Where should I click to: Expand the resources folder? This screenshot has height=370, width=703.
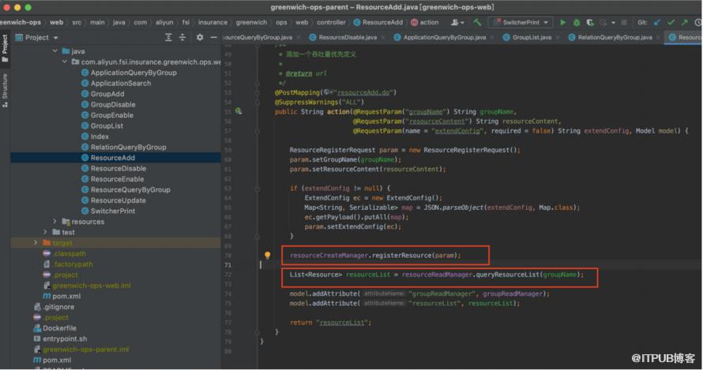(x=55, y=221)
